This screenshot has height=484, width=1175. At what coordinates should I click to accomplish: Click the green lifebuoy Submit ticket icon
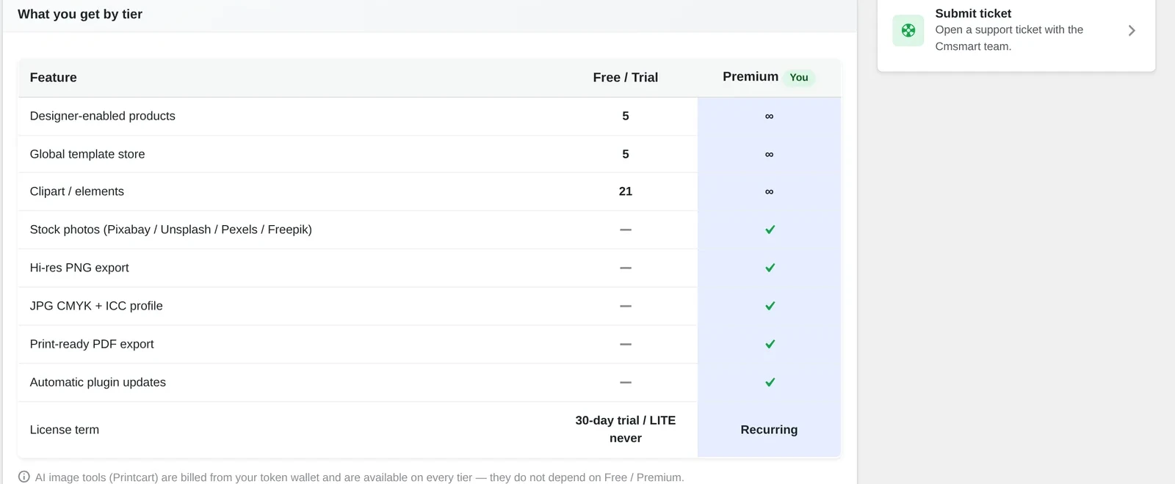click(908, 30)
